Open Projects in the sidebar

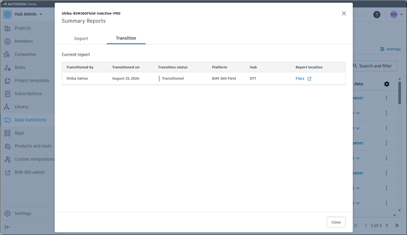pos(22,28)
